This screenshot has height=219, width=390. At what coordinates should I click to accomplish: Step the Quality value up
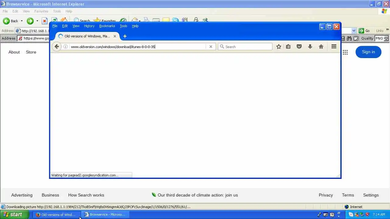click(386, 37)
